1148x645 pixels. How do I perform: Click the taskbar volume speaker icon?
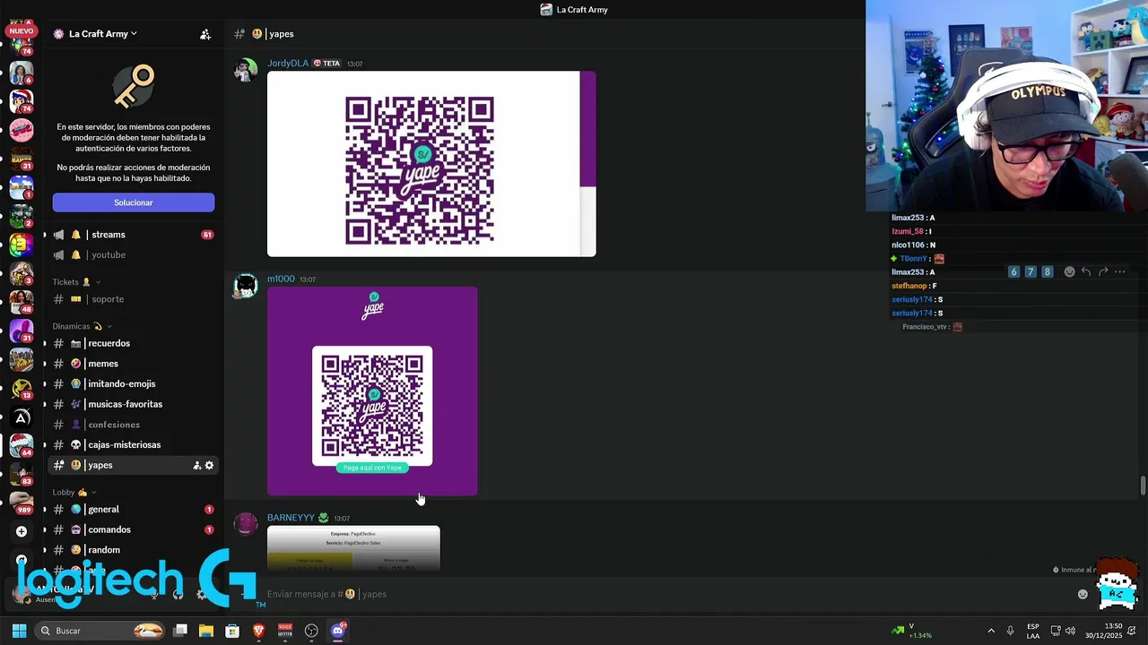pyautogui.click(x=1070, y=631)
